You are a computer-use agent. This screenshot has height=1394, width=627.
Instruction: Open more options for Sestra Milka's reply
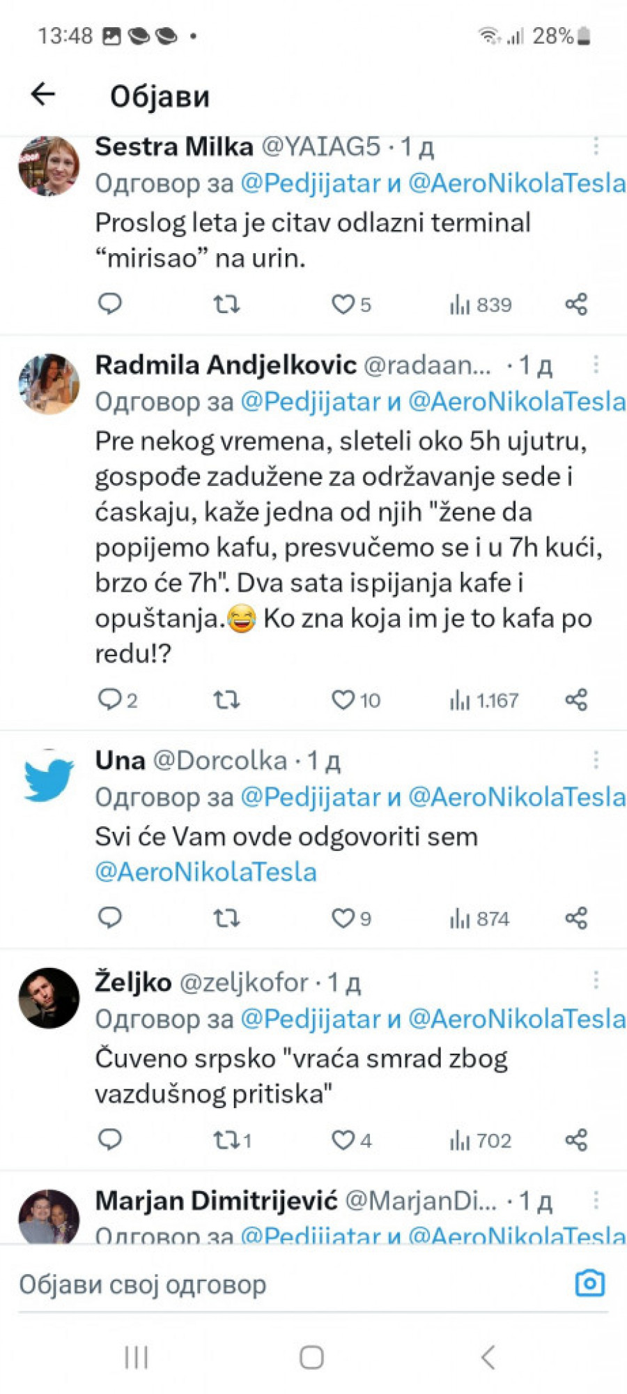click(596, 146)
